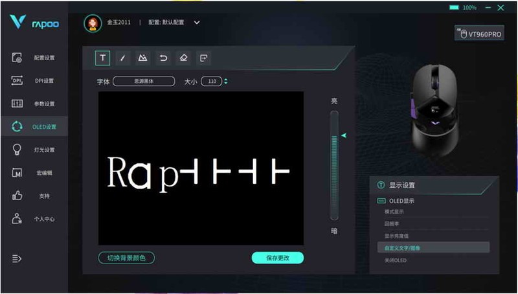
Task: Click the OLED circular arrows icon
Action: 17,126
